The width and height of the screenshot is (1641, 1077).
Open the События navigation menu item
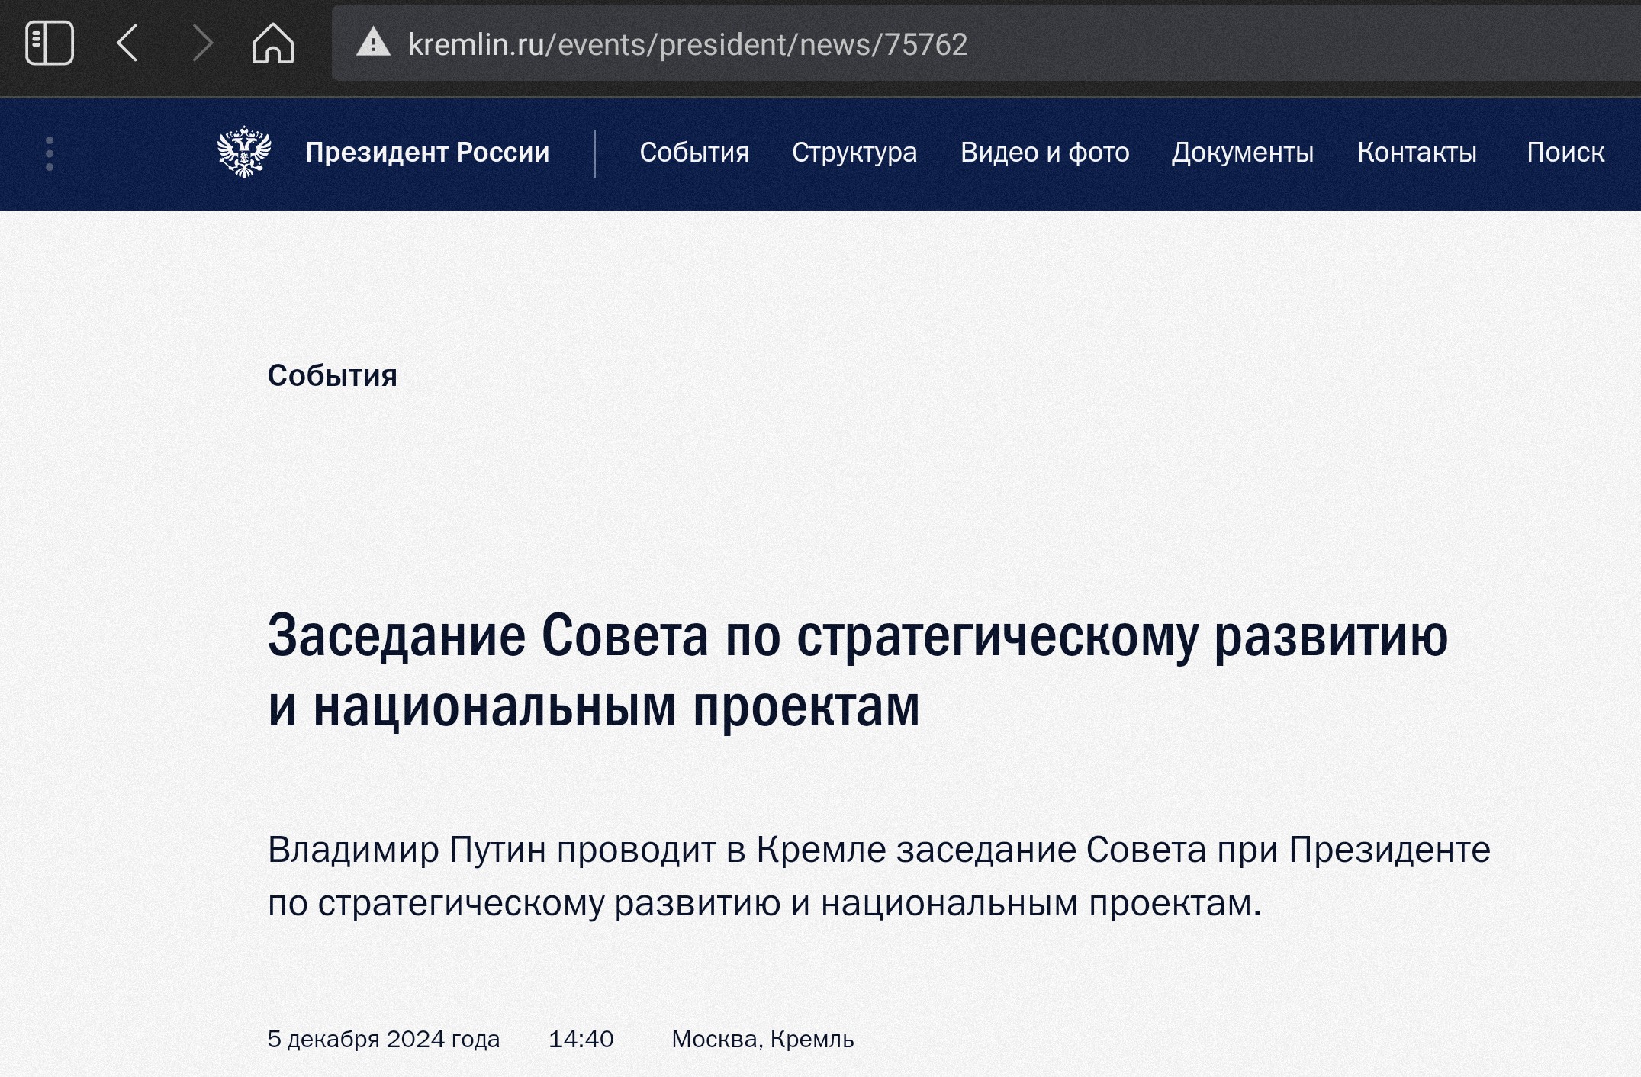694,153
